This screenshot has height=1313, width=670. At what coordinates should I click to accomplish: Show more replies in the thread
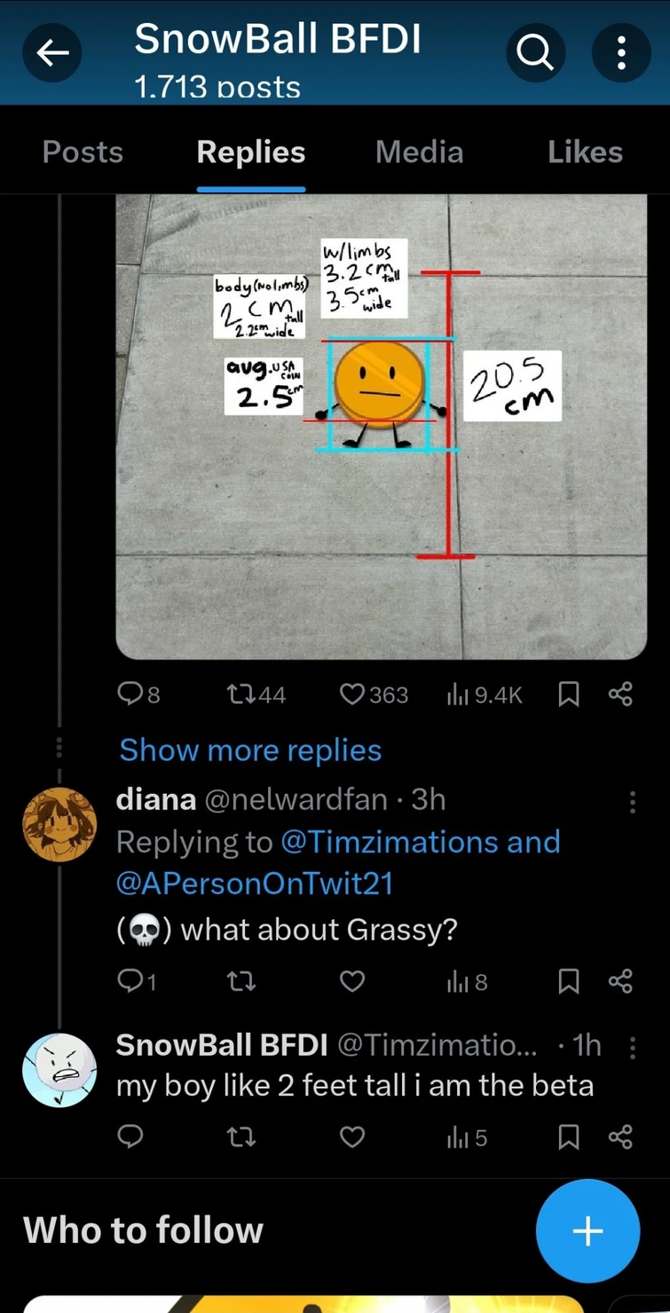249,750
